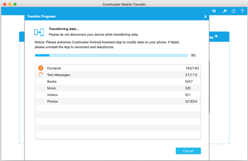Click the spinner beside Text Messages
This screenshot has width=248, height=161.
[41, 75]
